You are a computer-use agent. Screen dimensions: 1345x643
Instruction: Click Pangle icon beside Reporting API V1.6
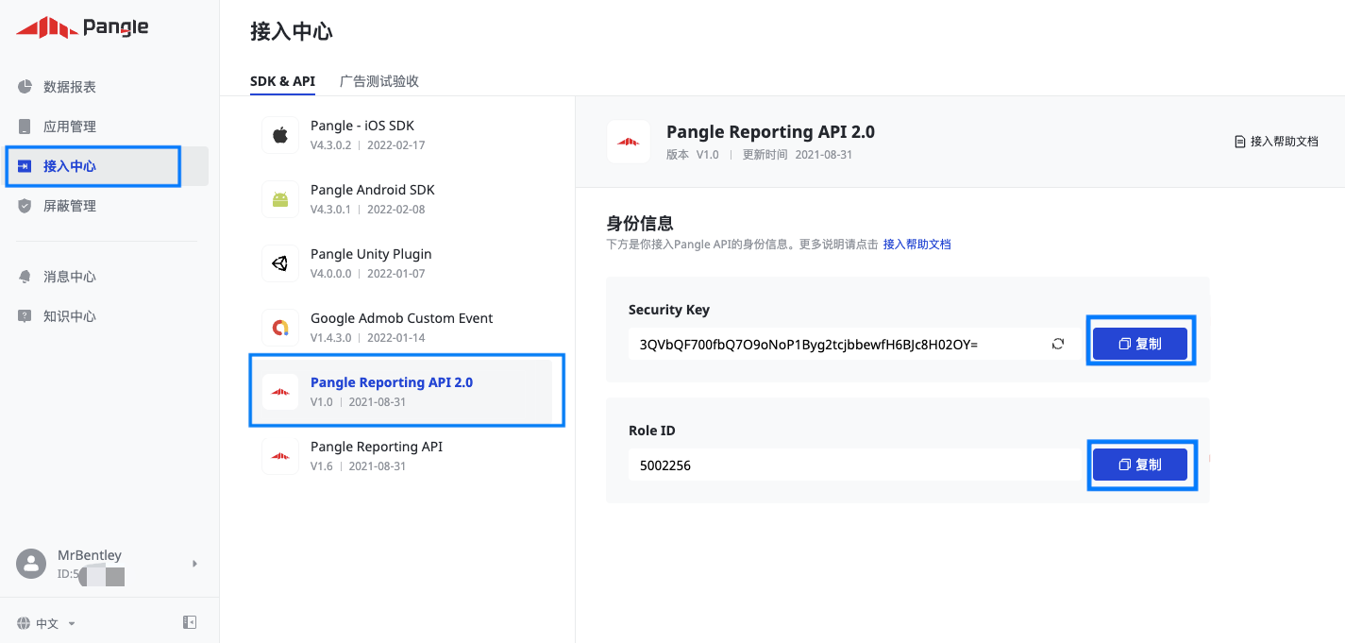click(280, 456)
